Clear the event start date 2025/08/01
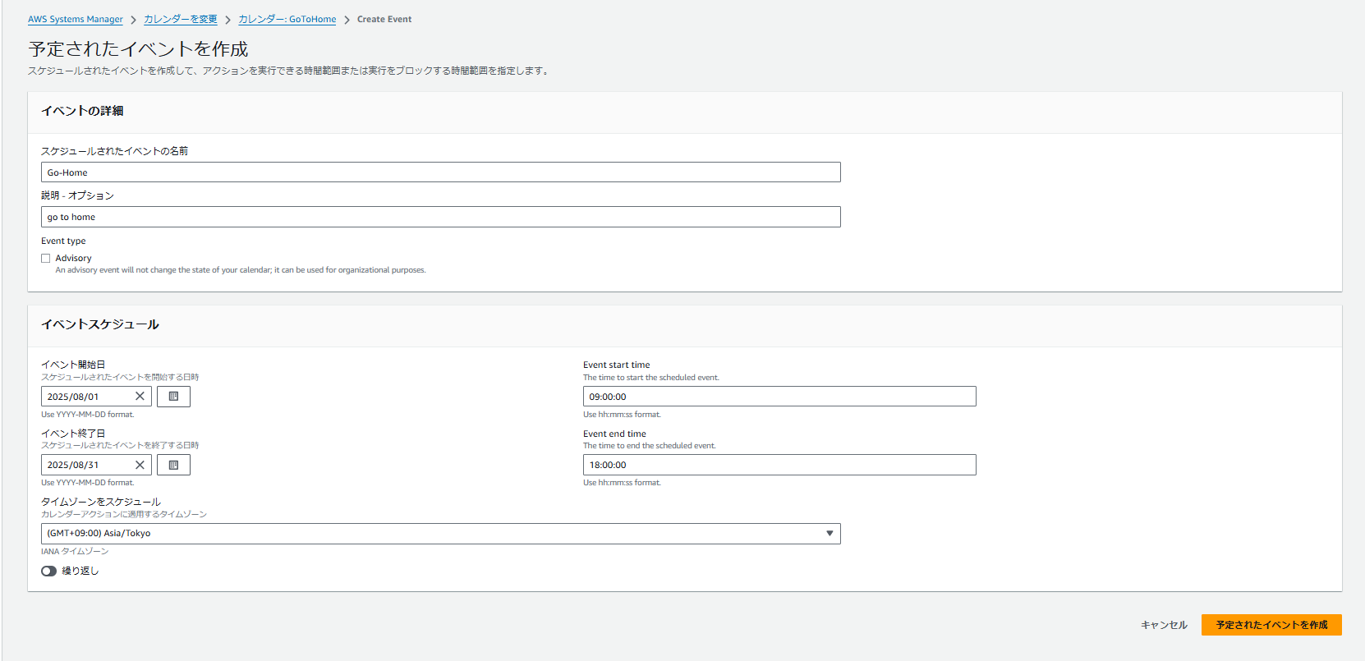1365x661 pixels. (x=140, y=397)
